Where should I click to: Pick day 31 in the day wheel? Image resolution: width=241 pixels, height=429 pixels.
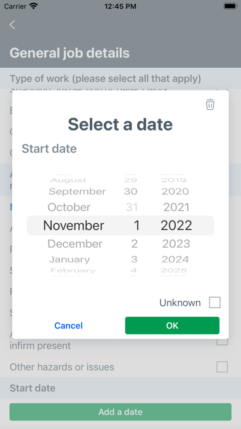click(x=132, y=207)
